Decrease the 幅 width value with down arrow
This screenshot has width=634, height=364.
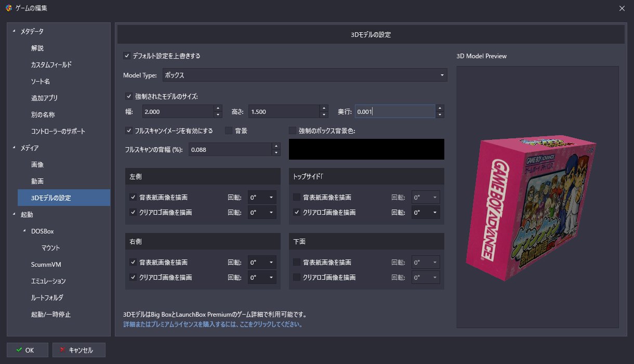pos(218,115)
